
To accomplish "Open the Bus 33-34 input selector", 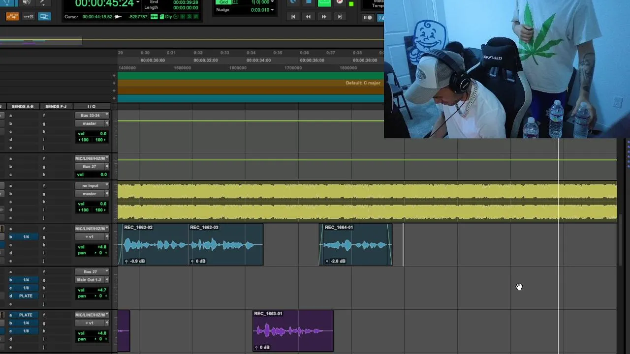I will tap(92, 115).
